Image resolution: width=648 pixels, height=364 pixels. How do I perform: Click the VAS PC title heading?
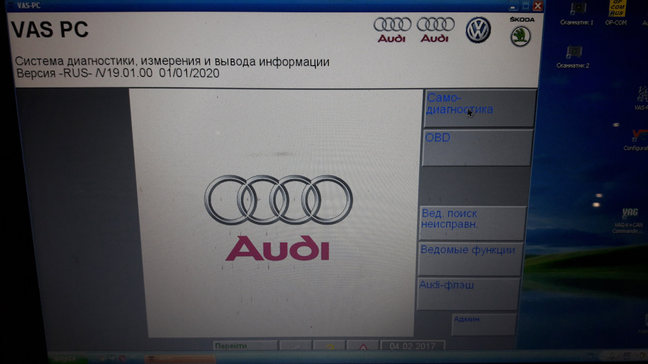[49, 30]
